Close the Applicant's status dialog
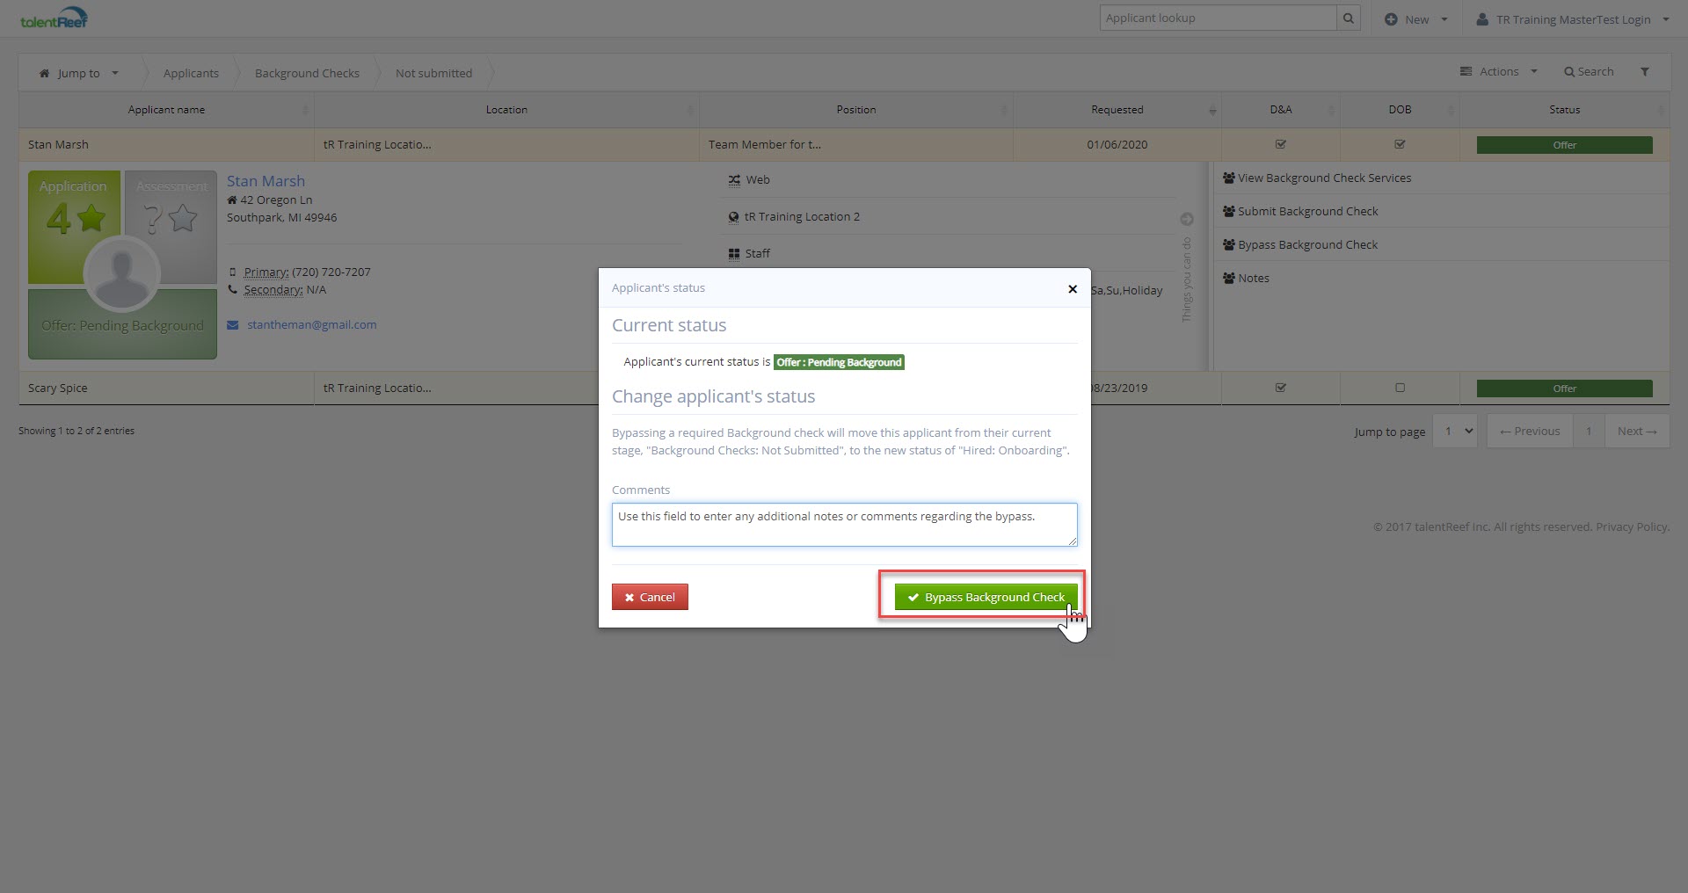Image resolution: width=1688 pixels, height=893 pixels. (1072, 289)
